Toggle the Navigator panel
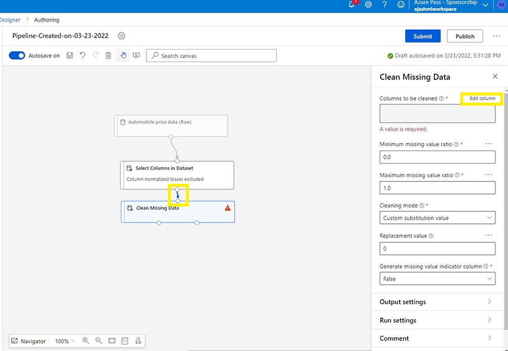Viewport: 508px width, 351px height. pyautogui.click(x=29, y=341)
